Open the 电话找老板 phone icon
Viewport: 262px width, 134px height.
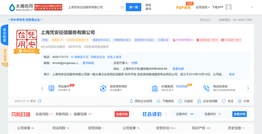coord(206,88)
